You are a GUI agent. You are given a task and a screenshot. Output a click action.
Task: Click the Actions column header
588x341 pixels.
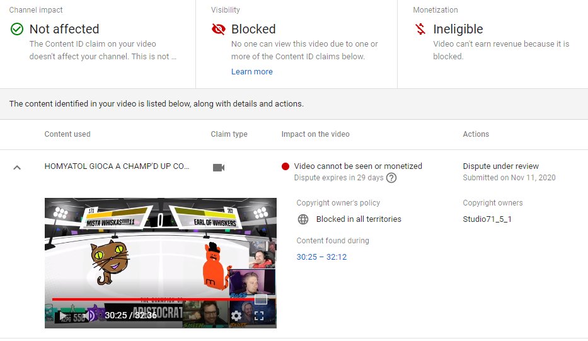476,134
